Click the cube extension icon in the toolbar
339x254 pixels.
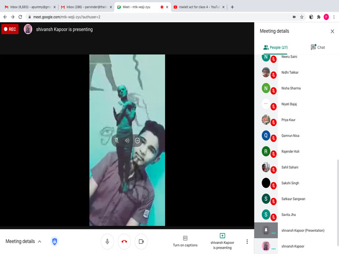(x=311, y=17)
